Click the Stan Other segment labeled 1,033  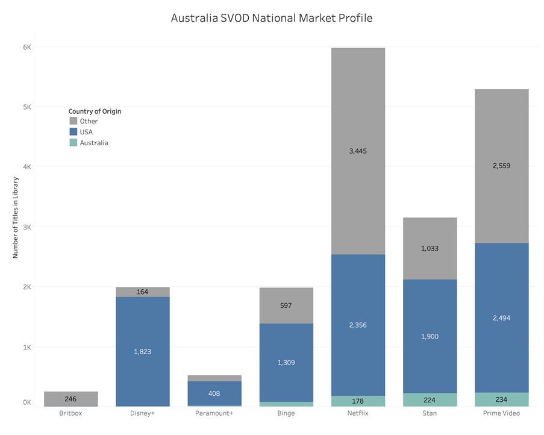[x=430, y=248]
